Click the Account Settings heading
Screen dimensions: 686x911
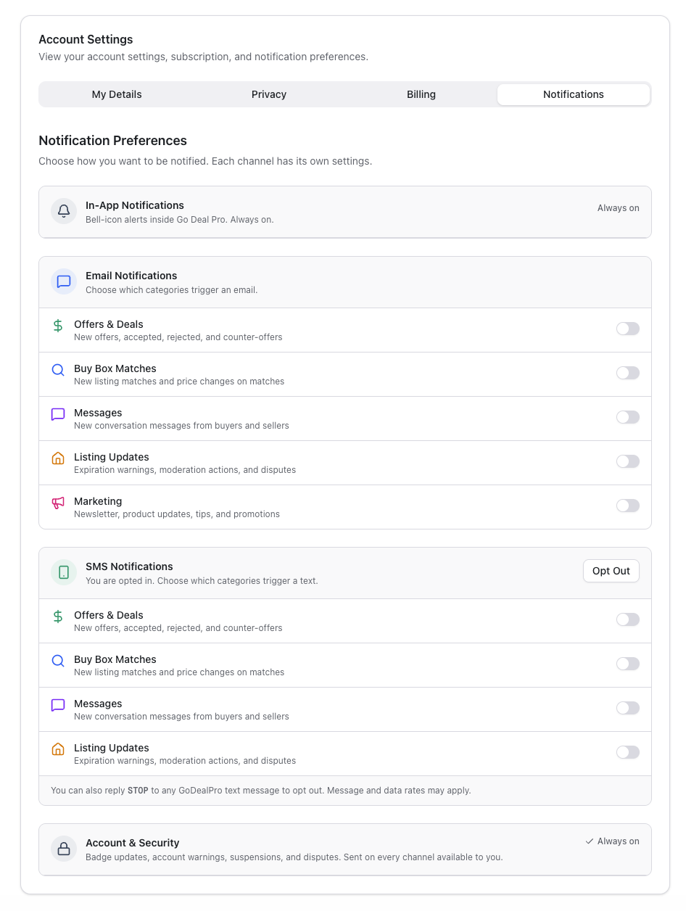(86, 39)
